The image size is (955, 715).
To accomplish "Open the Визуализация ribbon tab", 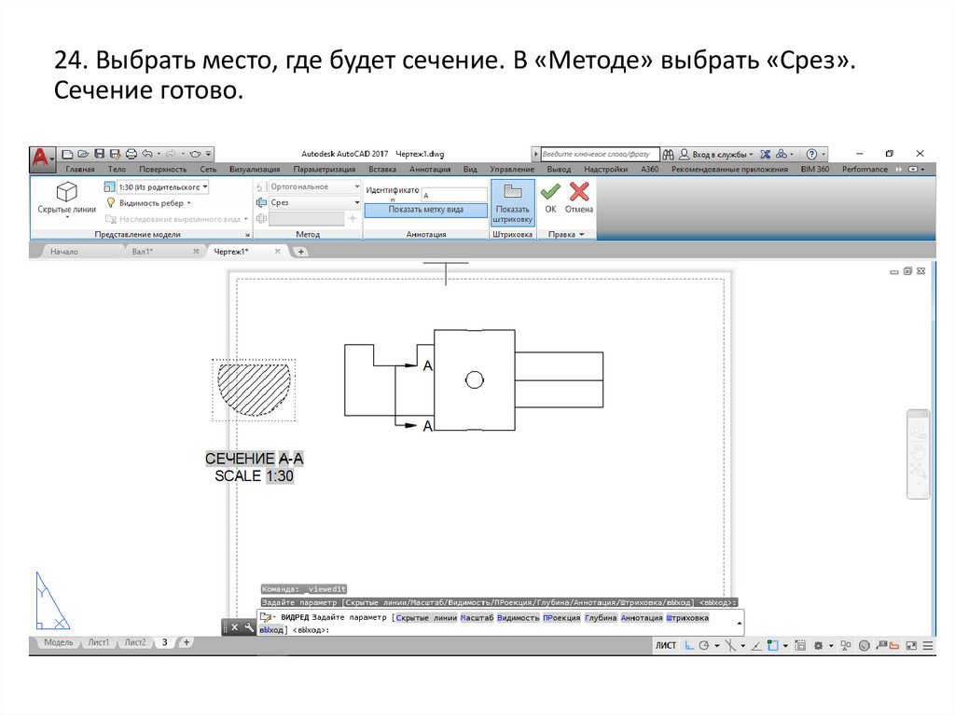I will coord(255,170).
